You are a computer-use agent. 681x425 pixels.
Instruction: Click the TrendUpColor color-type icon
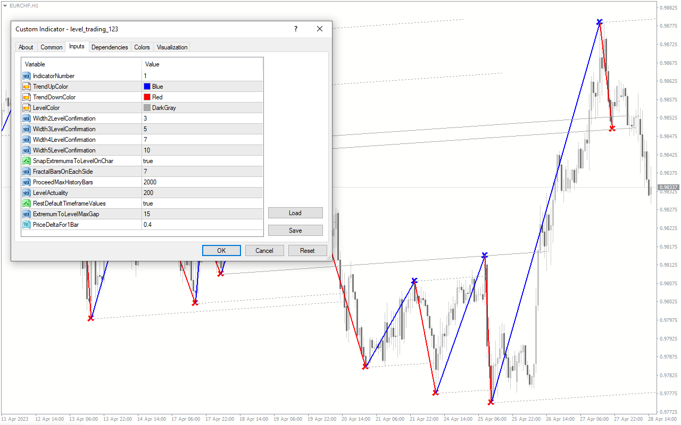27,87
